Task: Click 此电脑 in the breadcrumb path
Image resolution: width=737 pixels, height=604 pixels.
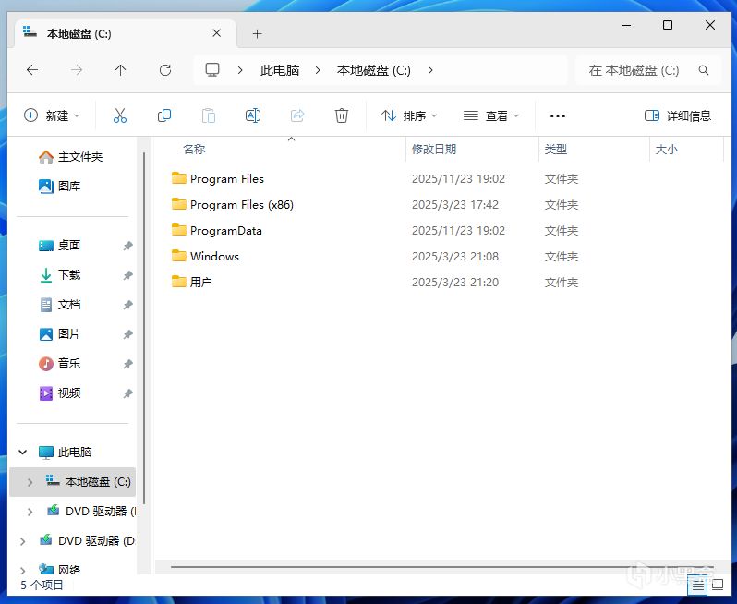Action: coord(280,70)
